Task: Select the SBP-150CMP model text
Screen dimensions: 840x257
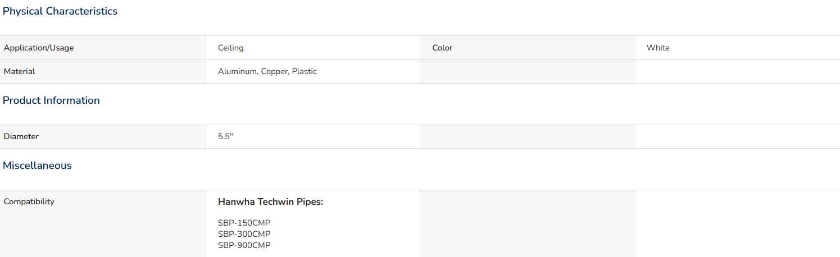Action: (x=244, y=223)
